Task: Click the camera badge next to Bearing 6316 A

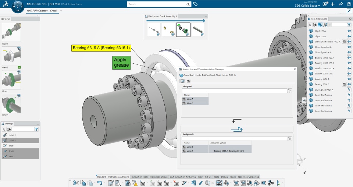Action: tap(344, 84)
